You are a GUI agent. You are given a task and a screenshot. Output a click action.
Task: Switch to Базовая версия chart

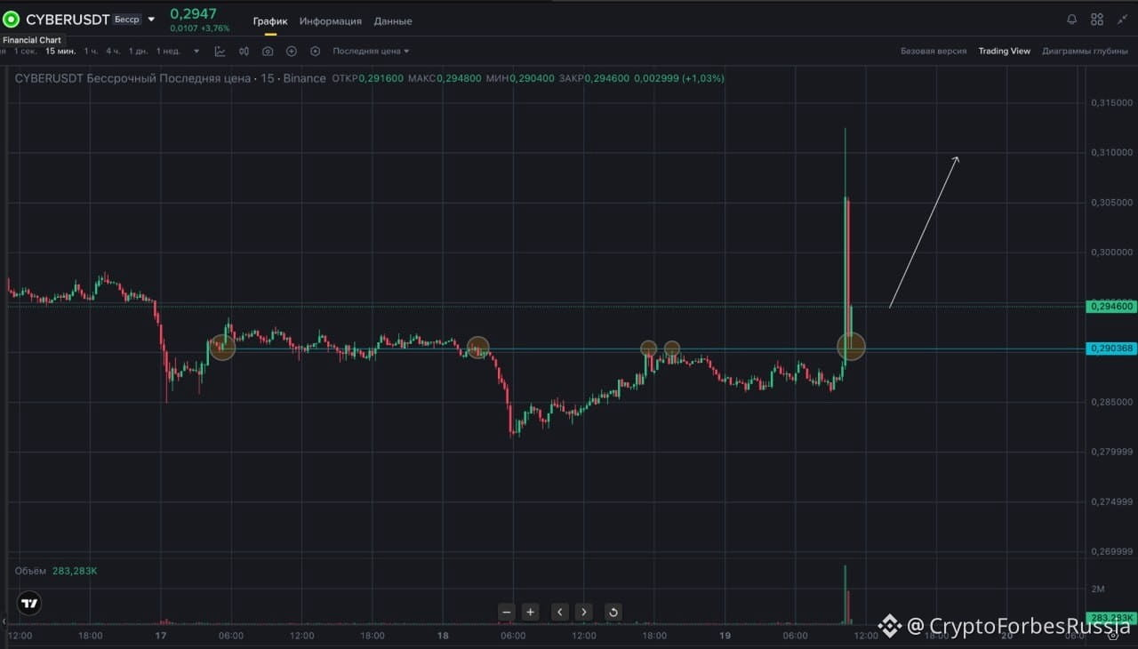(934, 51)
